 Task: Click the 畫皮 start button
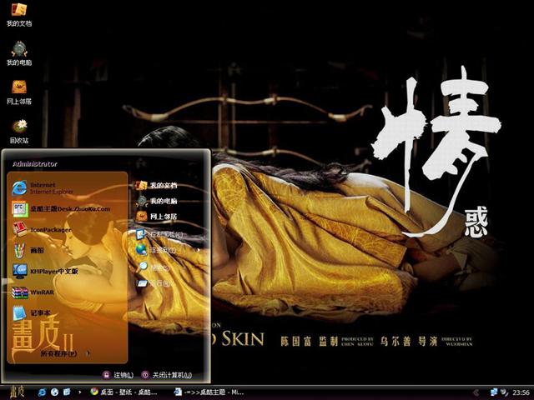[x=17, y=392]
